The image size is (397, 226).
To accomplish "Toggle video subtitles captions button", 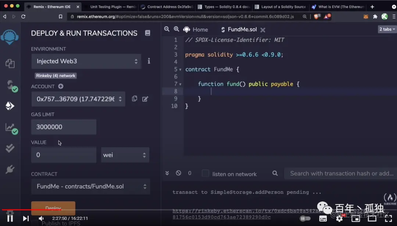I will click(x=323, y=218).
